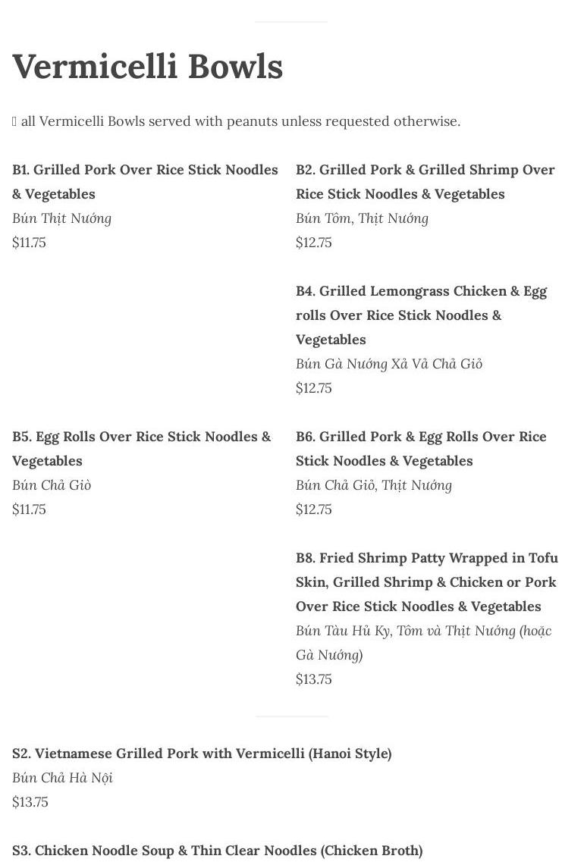Click the Vermicelli Bowls section heading
Image resolution: width=584 pixels, height=862 pixels.
click(x=148, y=67)
